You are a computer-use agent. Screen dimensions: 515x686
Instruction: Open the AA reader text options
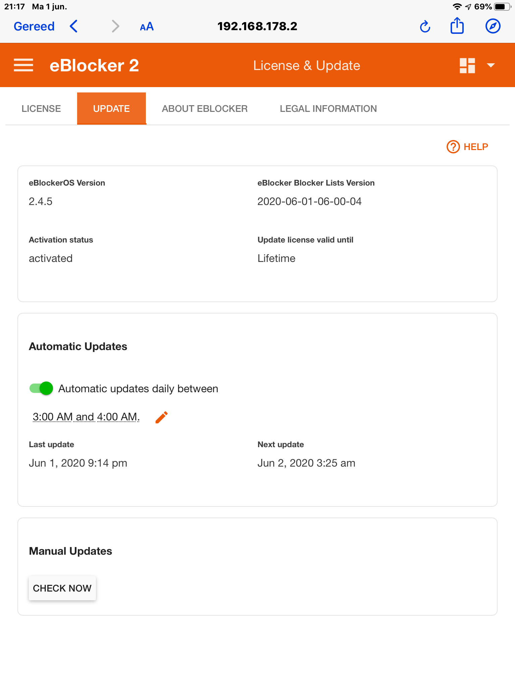147,26
